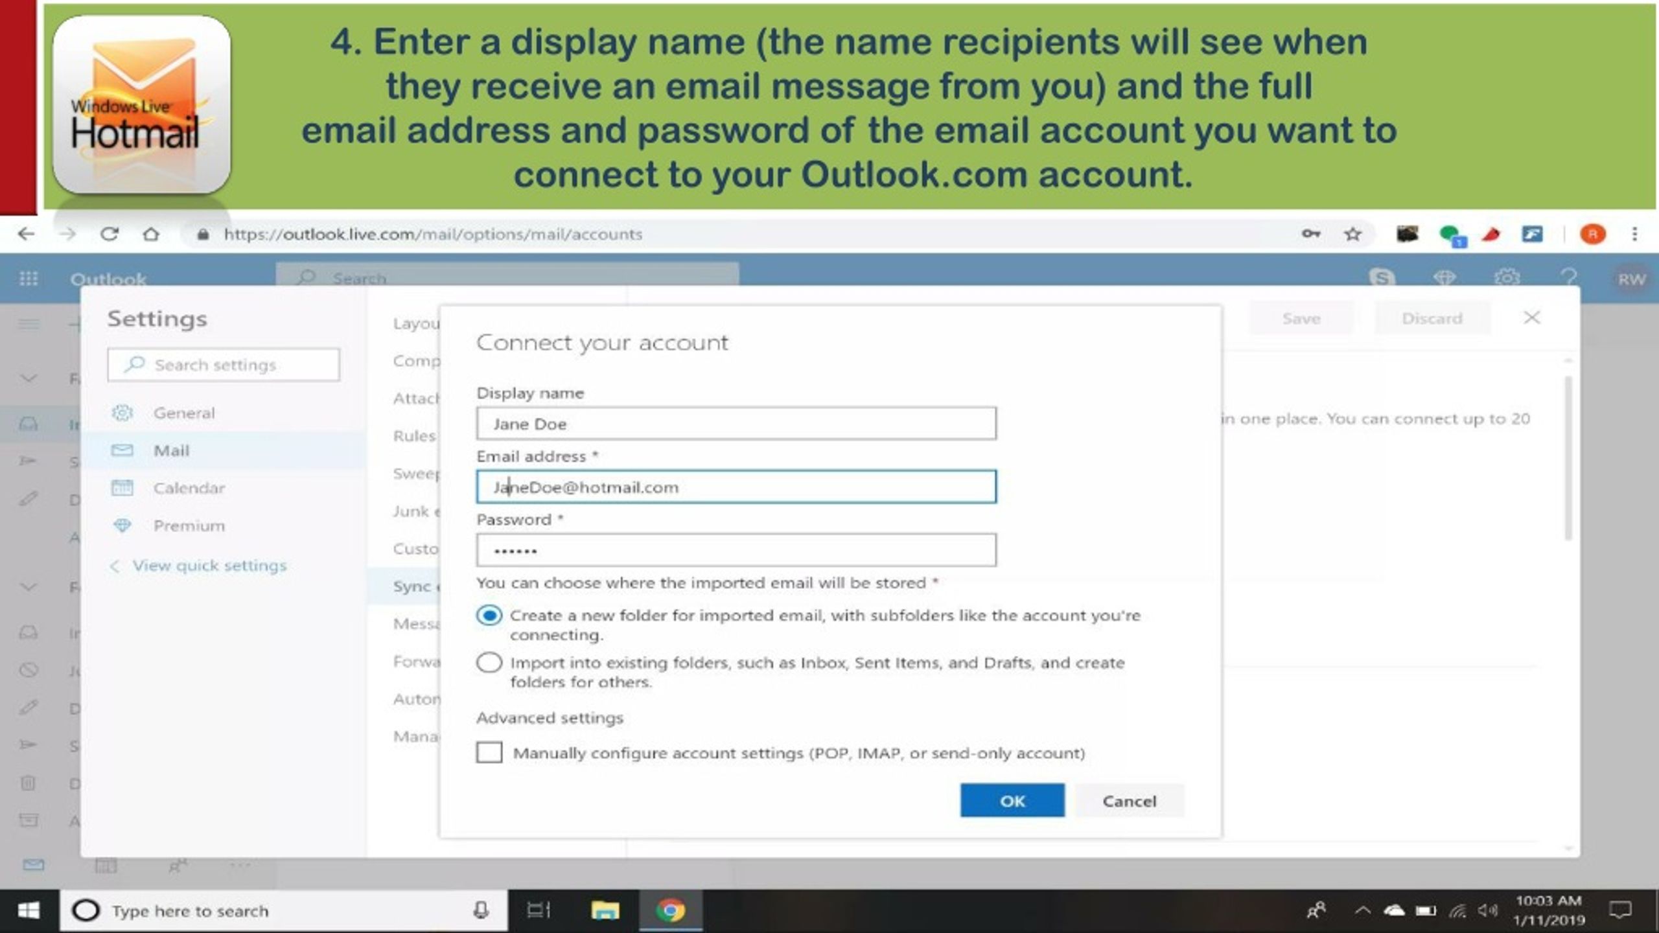The width and height of the screenshot is (1659, 933).
Task: Select Premium in Settings sidebar
Action: (224, 525)
